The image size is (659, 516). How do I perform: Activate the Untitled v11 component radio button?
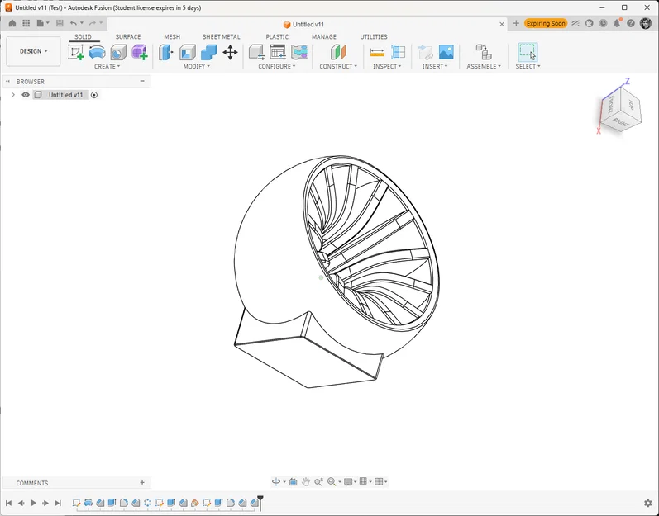94,95
